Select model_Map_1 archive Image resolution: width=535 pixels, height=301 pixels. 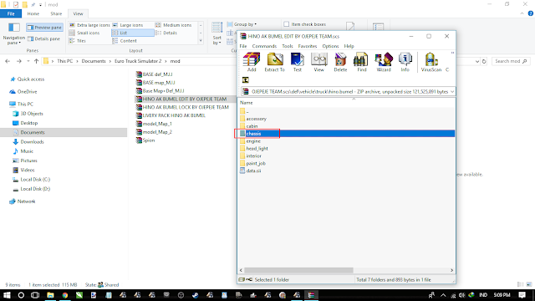154,124
